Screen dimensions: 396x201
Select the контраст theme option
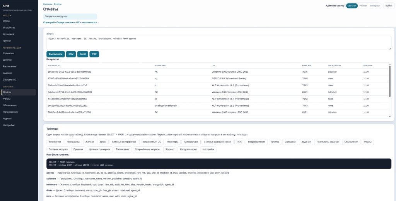click(x=375, y=6)
